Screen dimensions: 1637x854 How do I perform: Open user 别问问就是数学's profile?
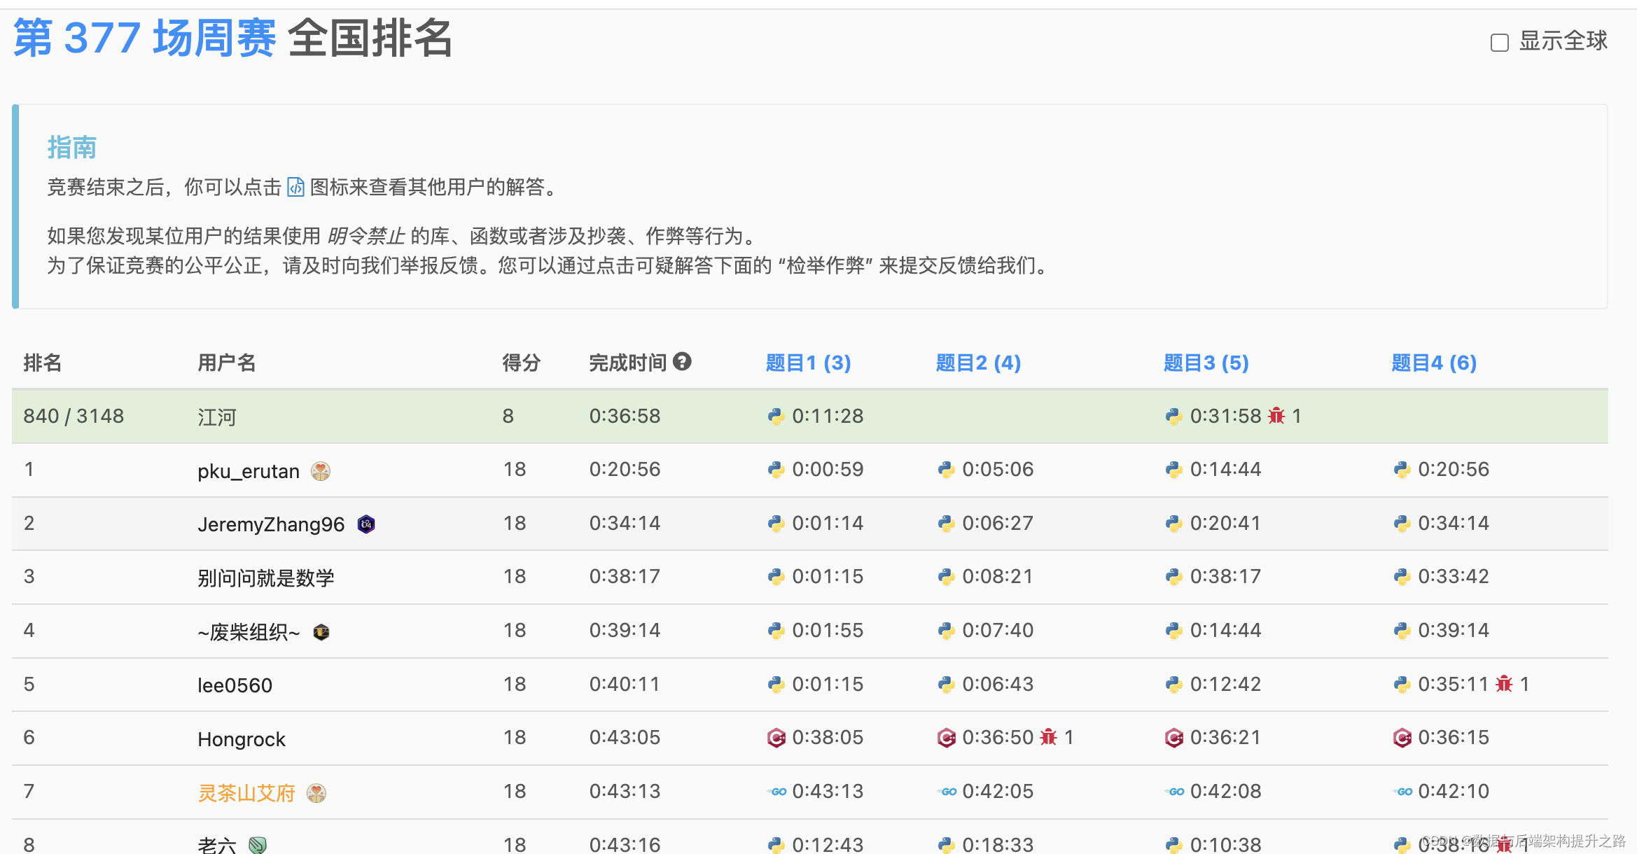point(266,577)
